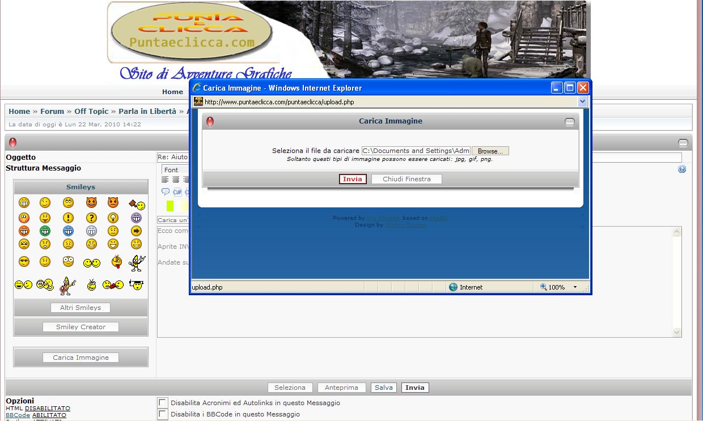Click the file path input field
The image size is (703, 421).
click(x=416, y=151)
